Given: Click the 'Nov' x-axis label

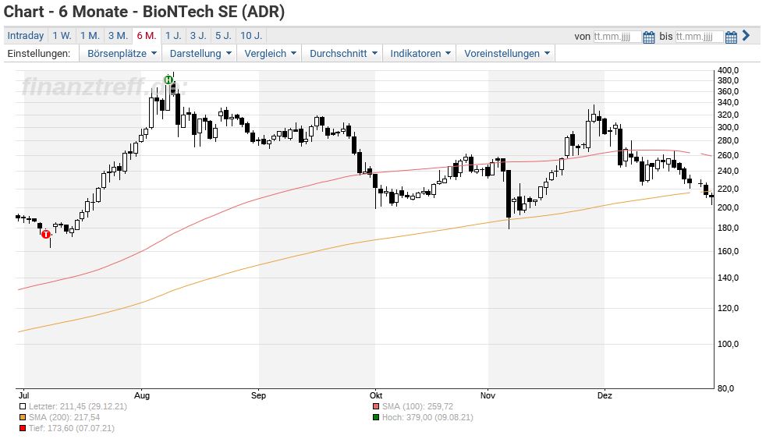Looking at the screenshot, I should coord(488,395).
